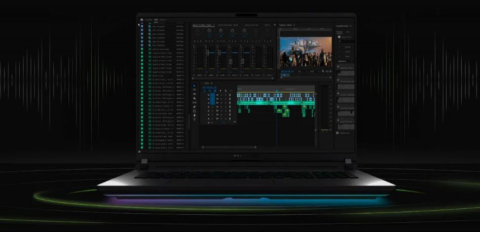Viewport: 480px width, 232px height.
Task: Select the Selection tool in timeline toolbar
Action: (195, 86)
